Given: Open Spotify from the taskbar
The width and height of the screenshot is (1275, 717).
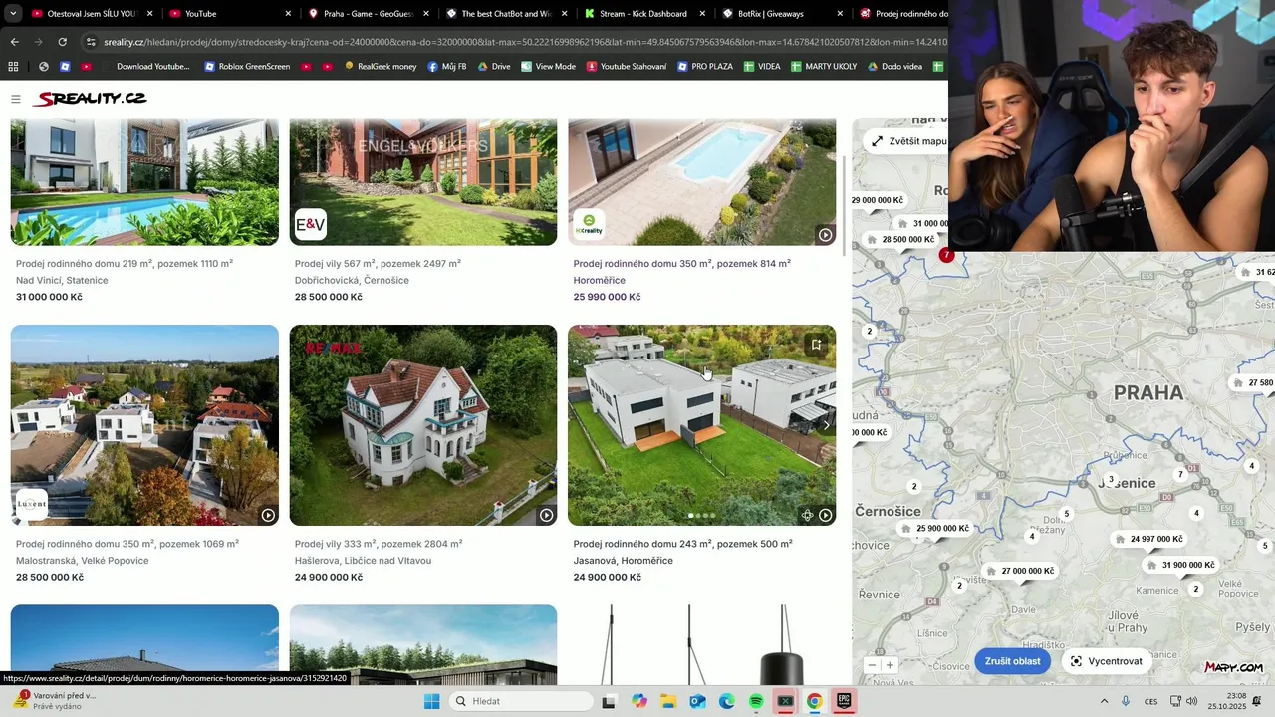Looking at the screenshot, I should point(756,701).
